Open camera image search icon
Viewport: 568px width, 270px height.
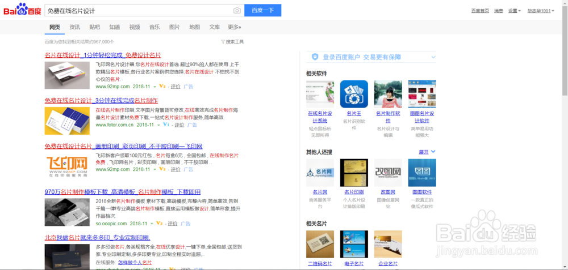(x=237, y=11)
